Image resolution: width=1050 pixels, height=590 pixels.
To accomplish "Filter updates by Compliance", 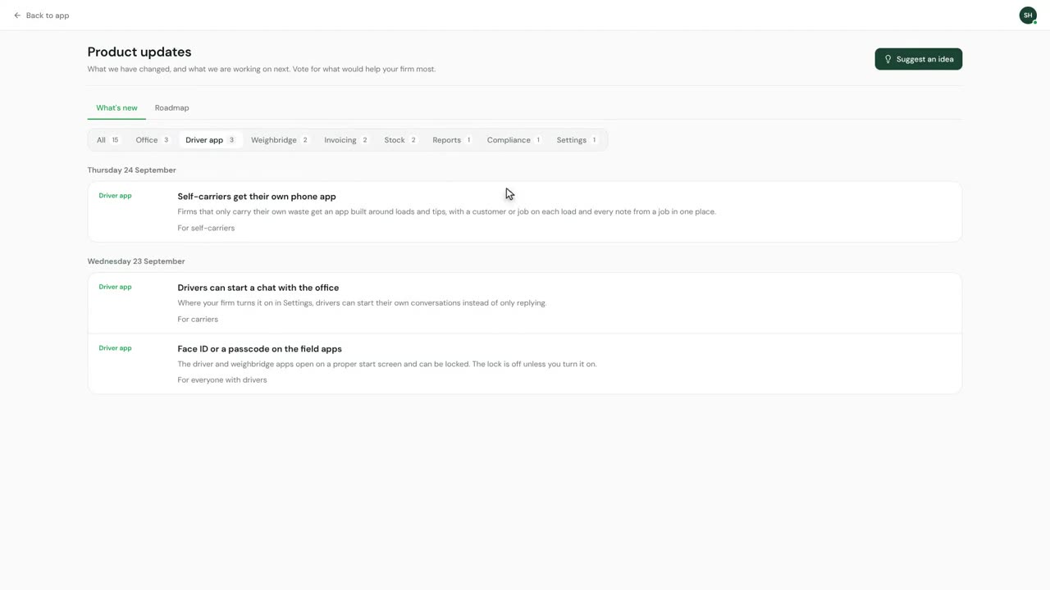I will (514, 140).
